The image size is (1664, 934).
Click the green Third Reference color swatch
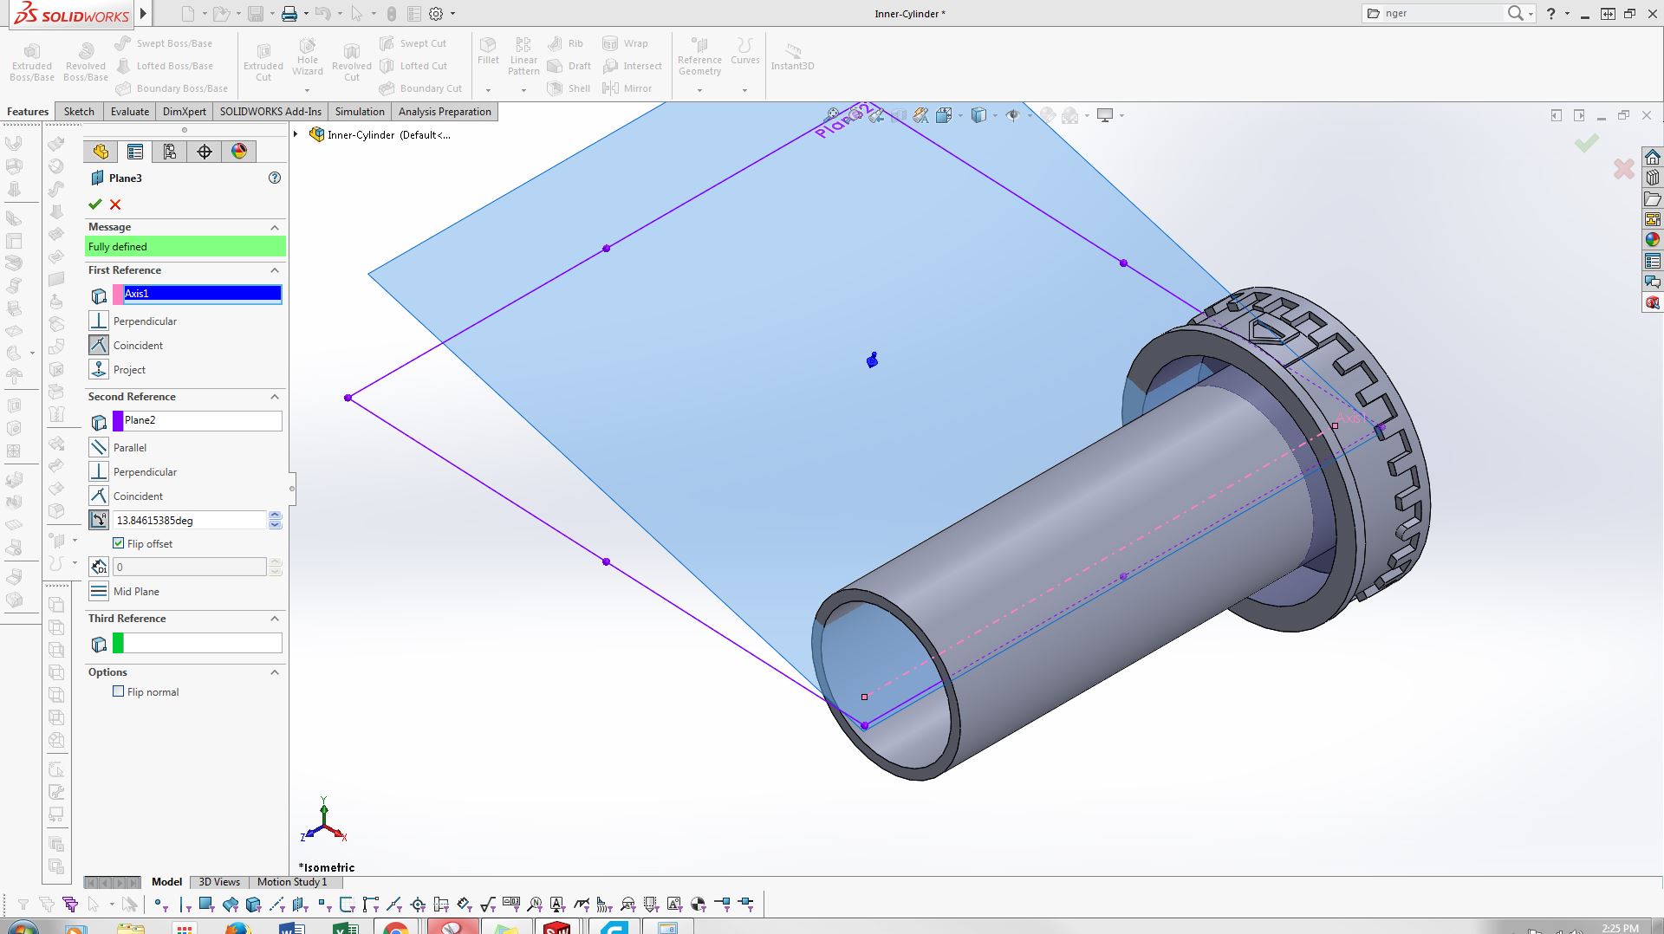tap(118, 643)
